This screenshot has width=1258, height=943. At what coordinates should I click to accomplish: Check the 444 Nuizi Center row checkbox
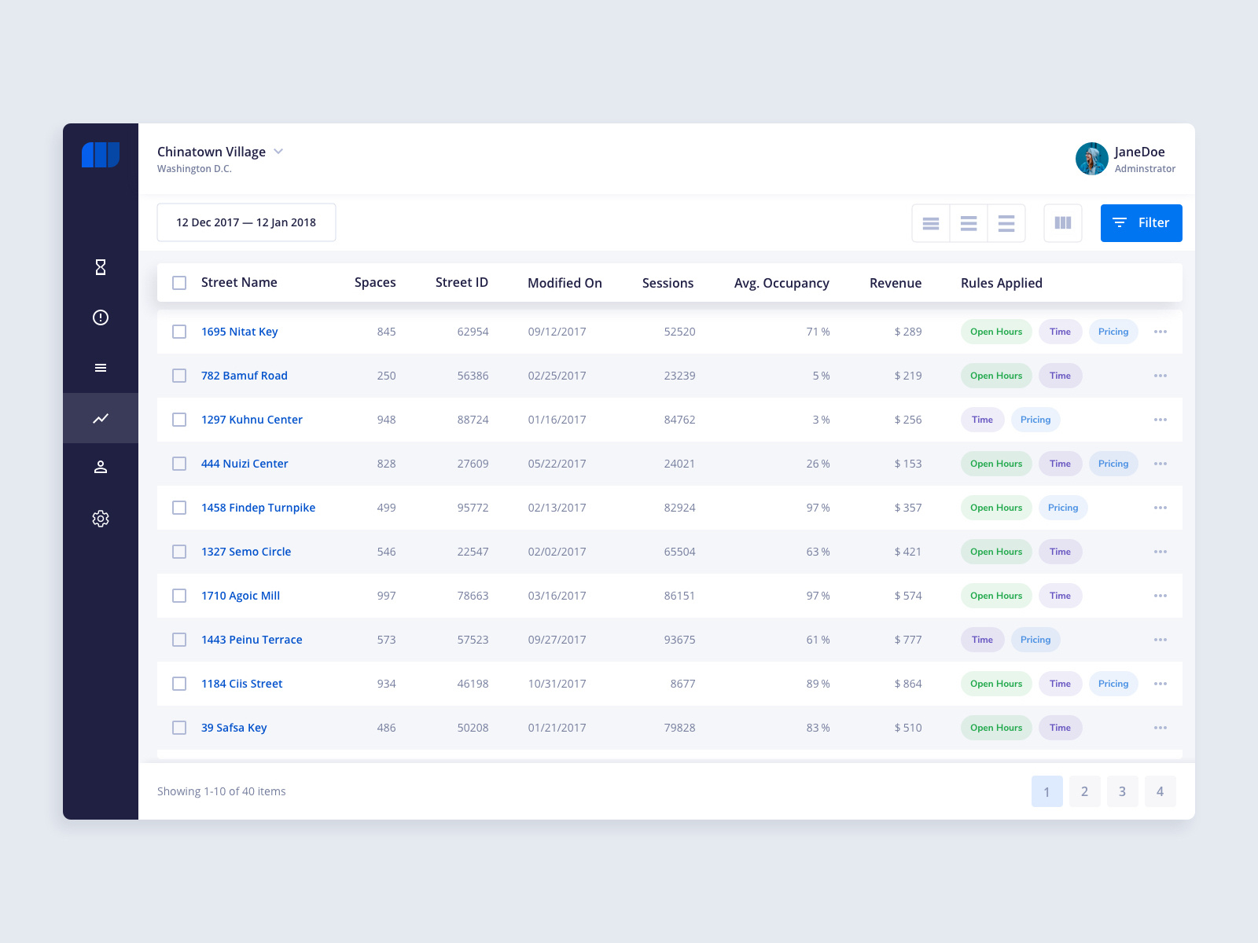179,464
